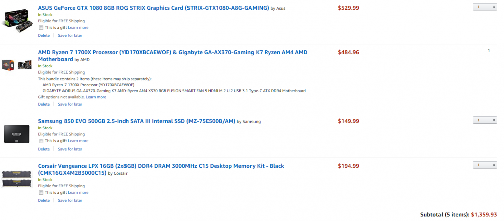Open the ASUS GeForce GTX 1080 product title

(153, 8)
